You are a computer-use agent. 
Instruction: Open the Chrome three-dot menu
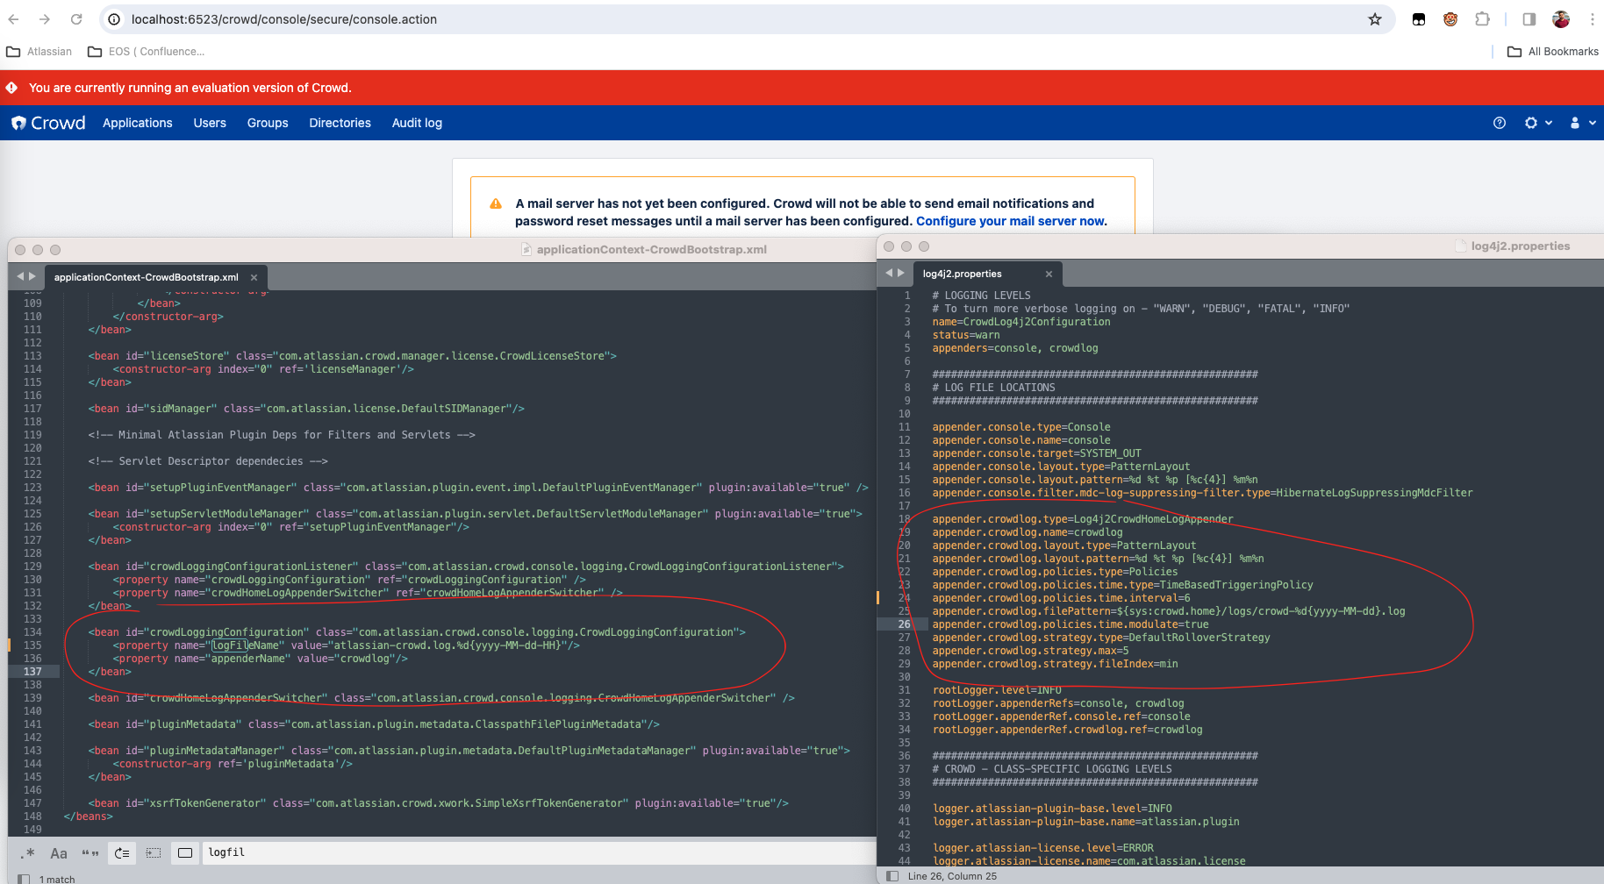(1592, 19)
